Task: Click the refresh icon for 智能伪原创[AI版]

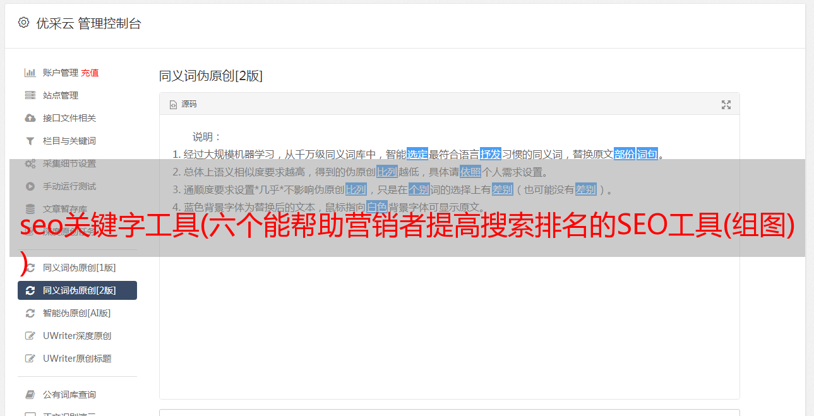Action: click(30, 313)
